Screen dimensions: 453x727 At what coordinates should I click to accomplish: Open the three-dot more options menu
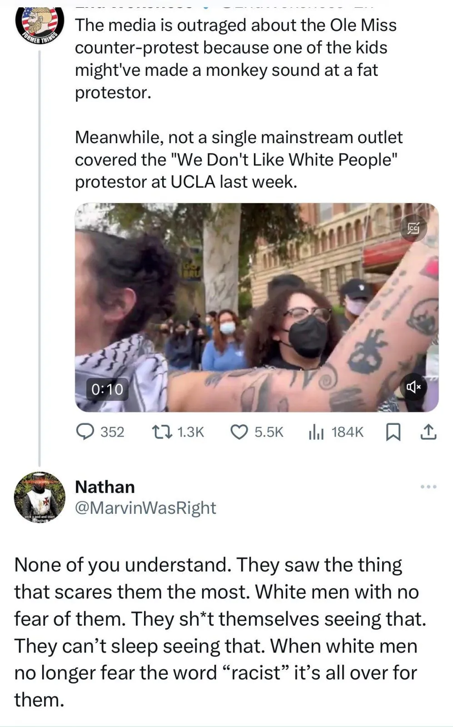[x=428, y=487]
